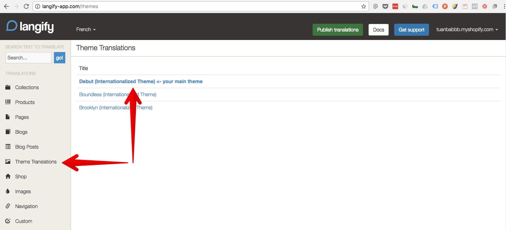Click the Images droplet icon
The height and width of the screenshot is (230, 506).
coord(8,191)
